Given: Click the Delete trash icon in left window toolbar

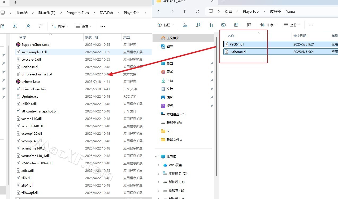Looking at the screenshot, I should click(41, 26).
